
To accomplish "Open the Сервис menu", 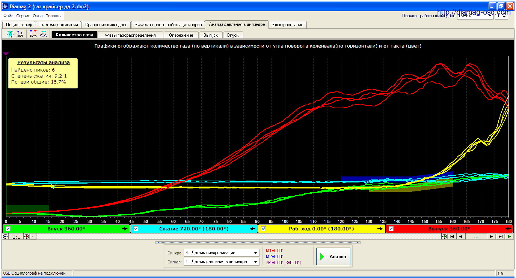I will [23, 16].
